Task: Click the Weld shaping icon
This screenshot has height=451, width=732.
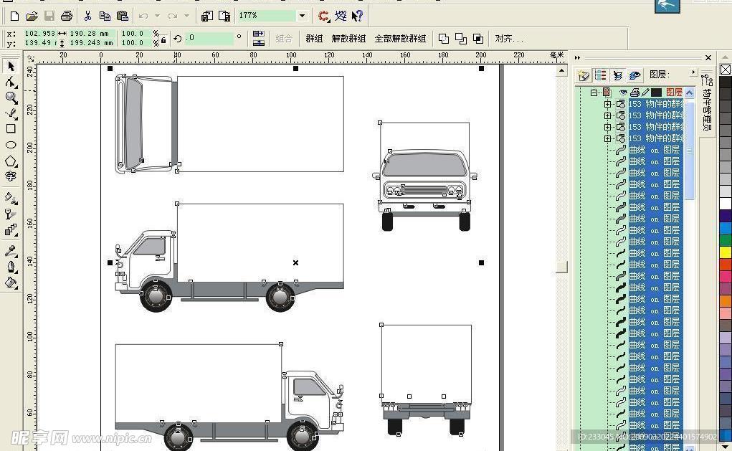Action: [x=444, y=39]
